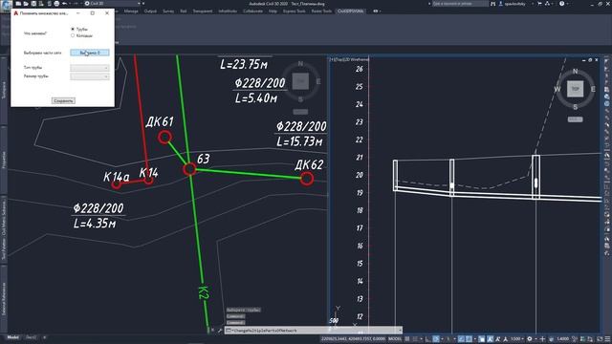Open the WCS dropdown under right ViewCube
The height and width of the screenshot is (344, 612).
[575, 119]
